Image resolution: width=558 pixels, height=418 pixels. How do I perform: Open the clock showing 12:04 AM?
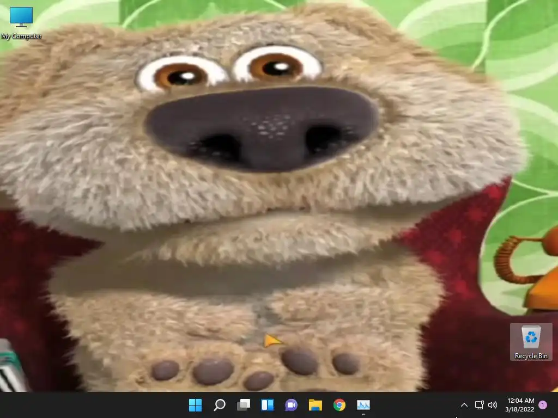point(520,401)
